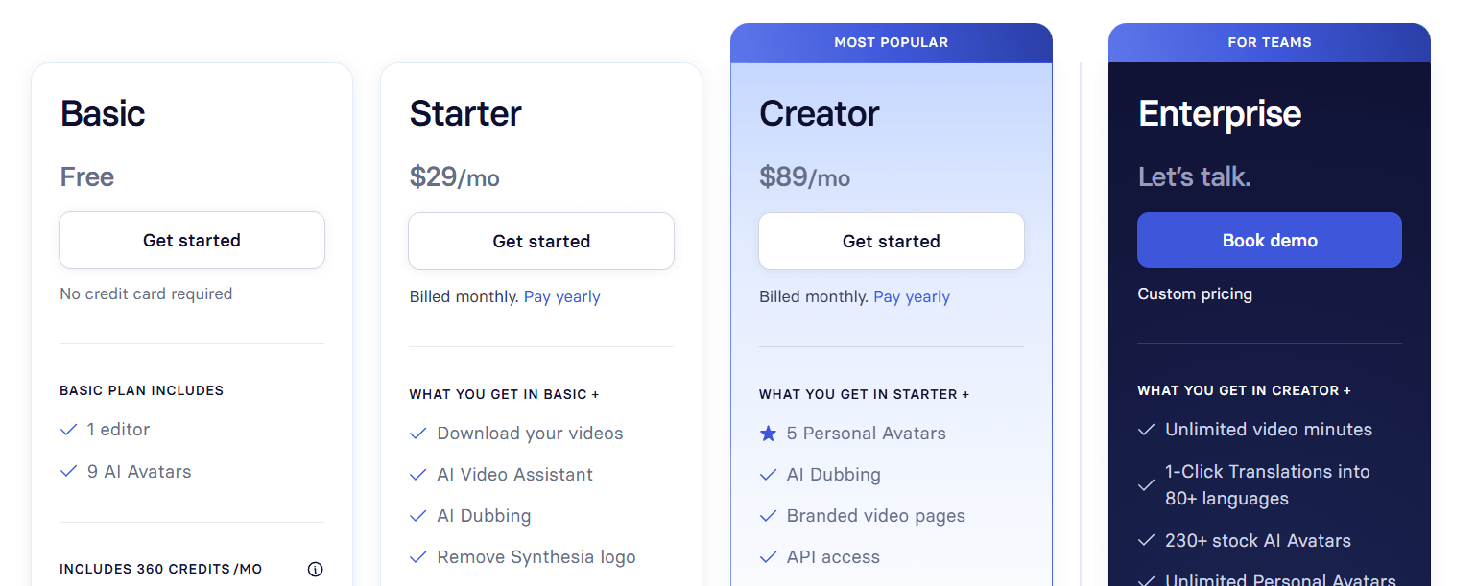Image resolution: width=1476 pixels, height=586 pixels.
Task: Click the checkmark beside API access
Action: pyautogui.click(x=768, y=557)
